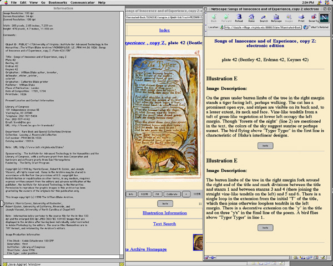
Task: Click the Netscape toolbar button (My Netscape)
Action: tap(276, 18)
